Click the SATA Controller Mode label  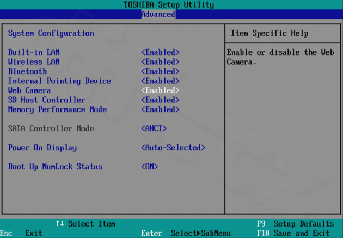click(x=51, y=129)
